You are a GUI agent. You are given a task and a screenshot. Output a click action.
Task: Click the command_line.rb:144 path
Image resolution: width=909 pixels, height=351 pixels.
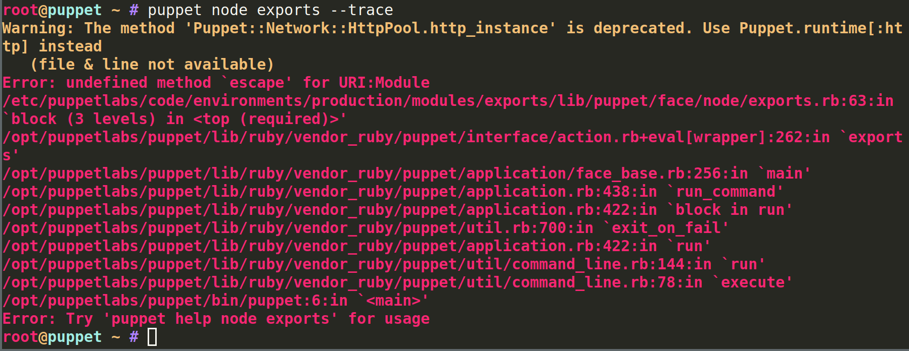pos(343,264)
